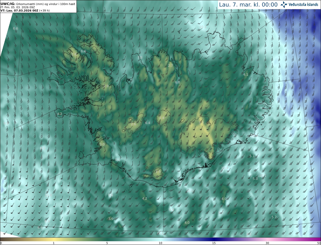Click the 2.4 value label on the map
Image resolution: width=321 pixels, height=245 pixels.
pos(162,118)
